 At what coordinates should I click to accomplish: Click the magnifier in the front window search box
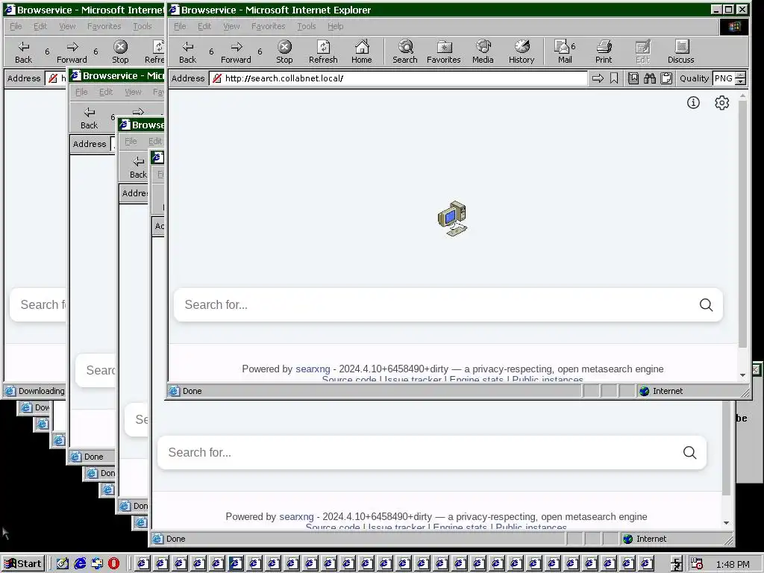(706, 304)
